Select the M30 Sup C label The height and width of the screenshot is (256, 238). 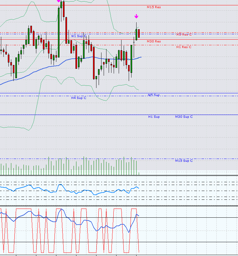point(184,117)
